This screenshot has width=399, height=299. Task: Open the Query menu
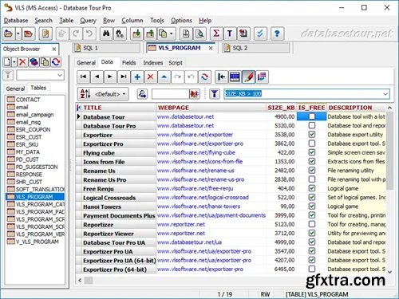tap(88, 21)
